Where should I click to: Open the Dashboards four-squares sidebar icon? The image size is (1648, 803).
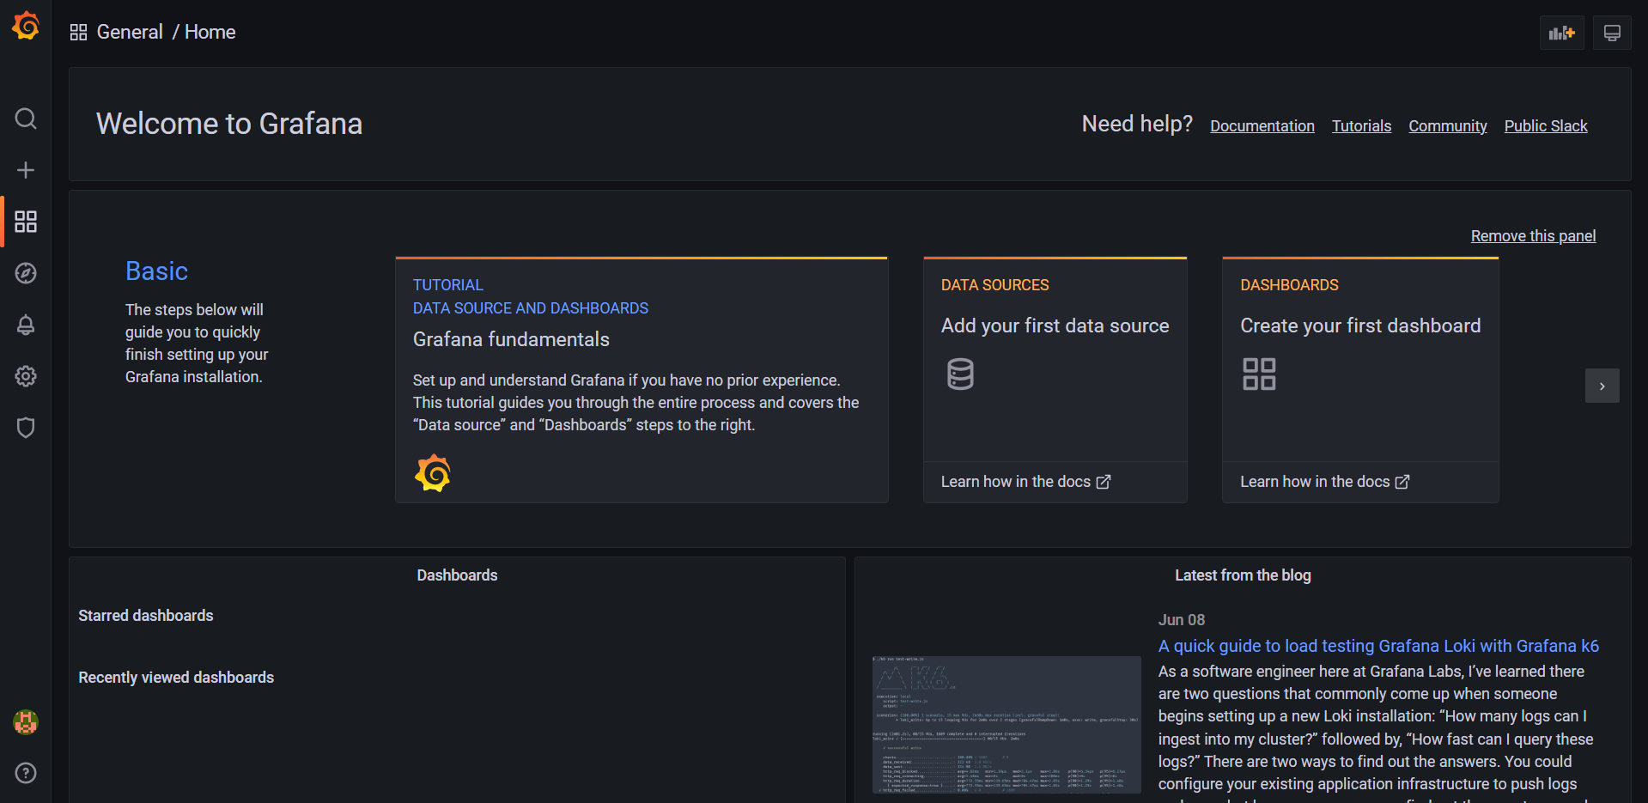[x=26, y=222]
